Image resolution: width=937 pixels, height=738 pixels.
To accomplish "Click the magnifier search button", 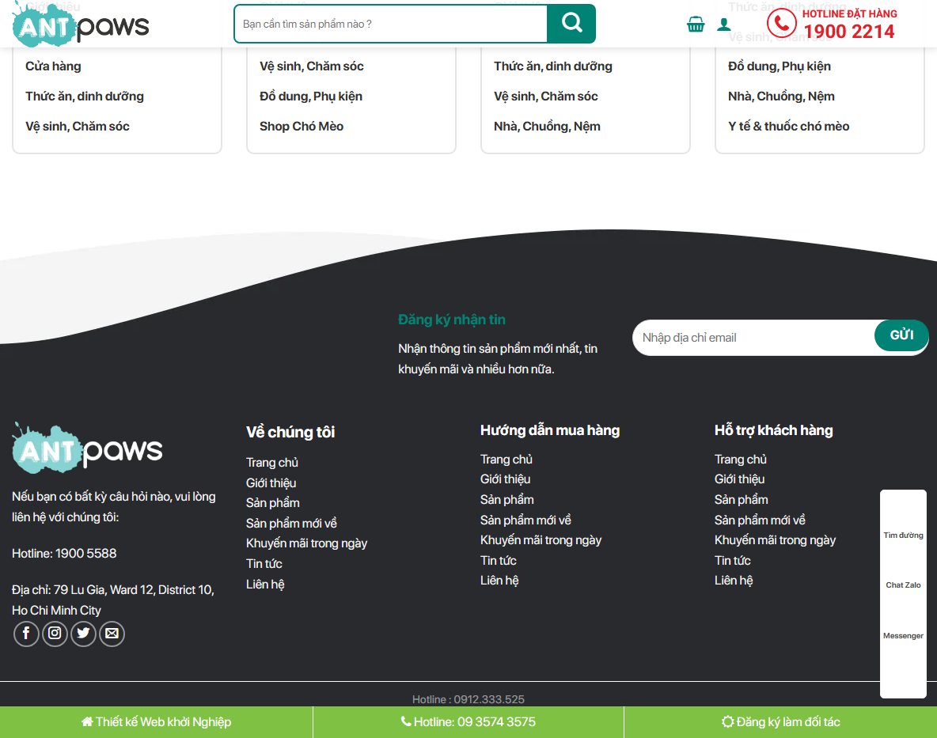I will (x=571, y=24).
